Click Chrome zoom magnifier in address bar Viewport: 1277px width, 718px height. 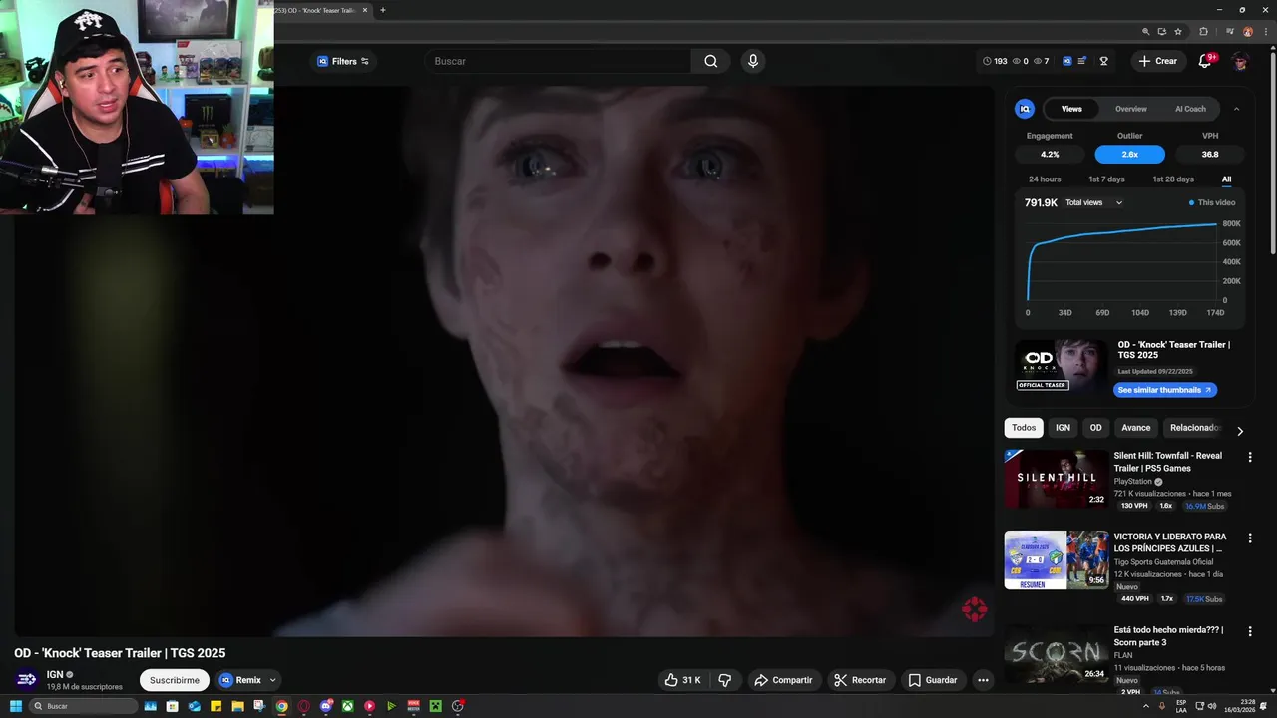1146,31
